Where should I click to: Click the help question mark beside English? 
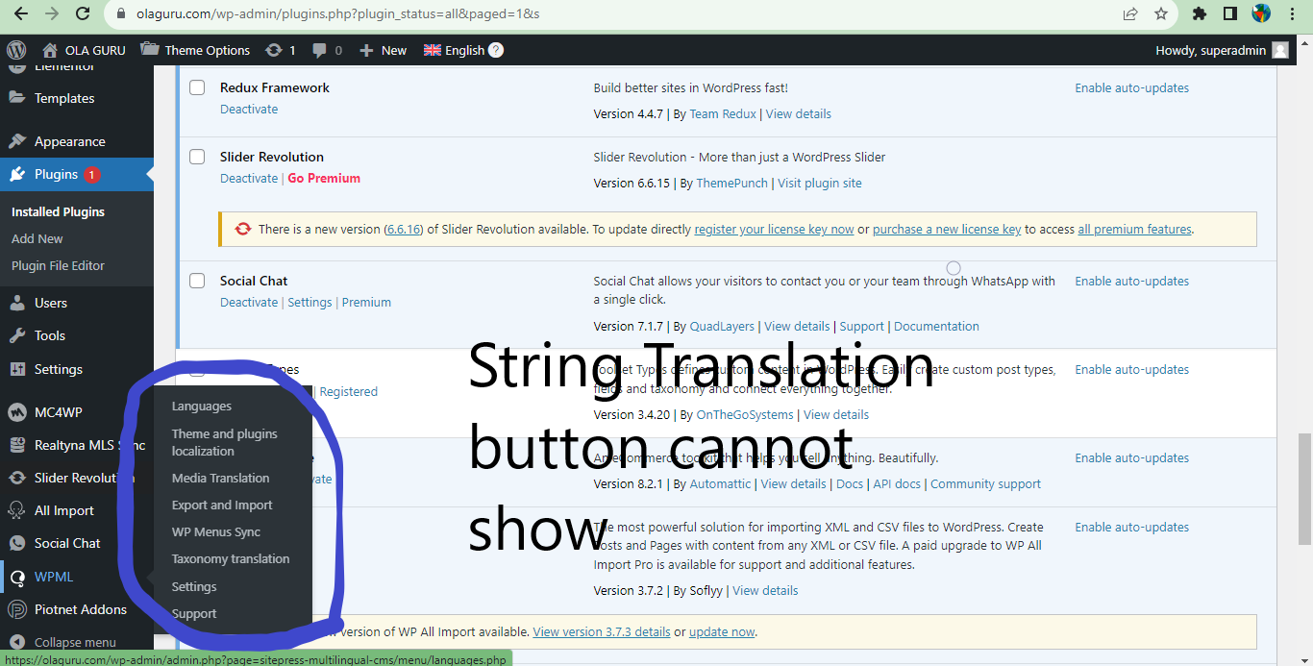tap(496, 50)
